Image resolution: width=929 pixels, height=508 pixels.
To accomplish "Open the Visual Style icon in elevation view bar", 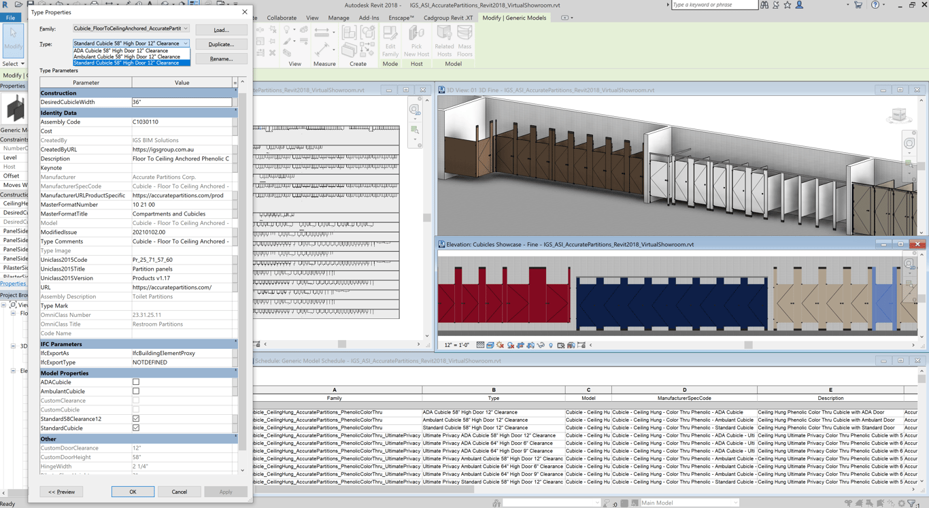I will pos(489,344).
